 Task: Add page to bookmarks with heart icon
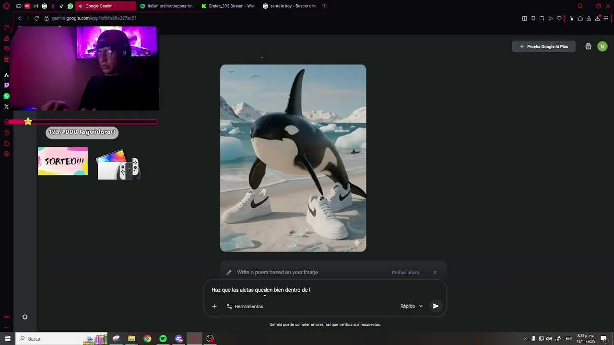pyautogui.click(x=559, y=19)
